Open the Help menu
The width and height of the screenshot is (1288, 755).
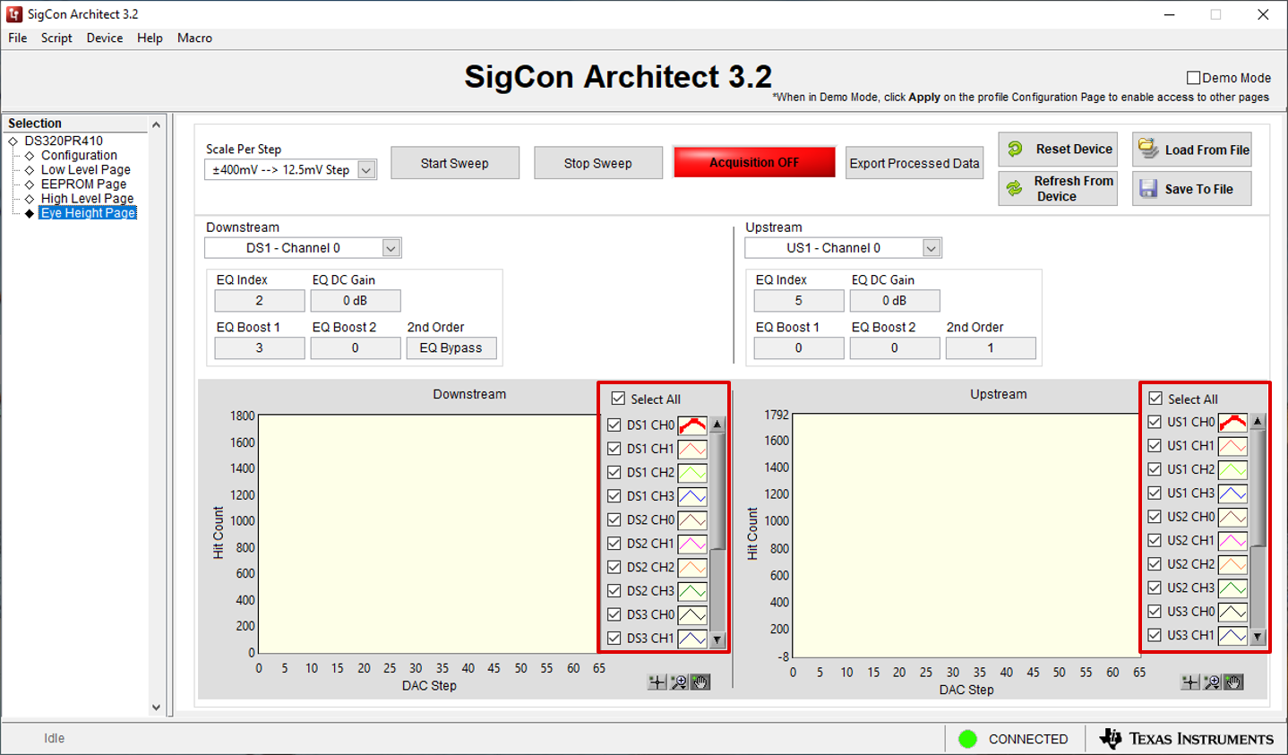(150, 38)
